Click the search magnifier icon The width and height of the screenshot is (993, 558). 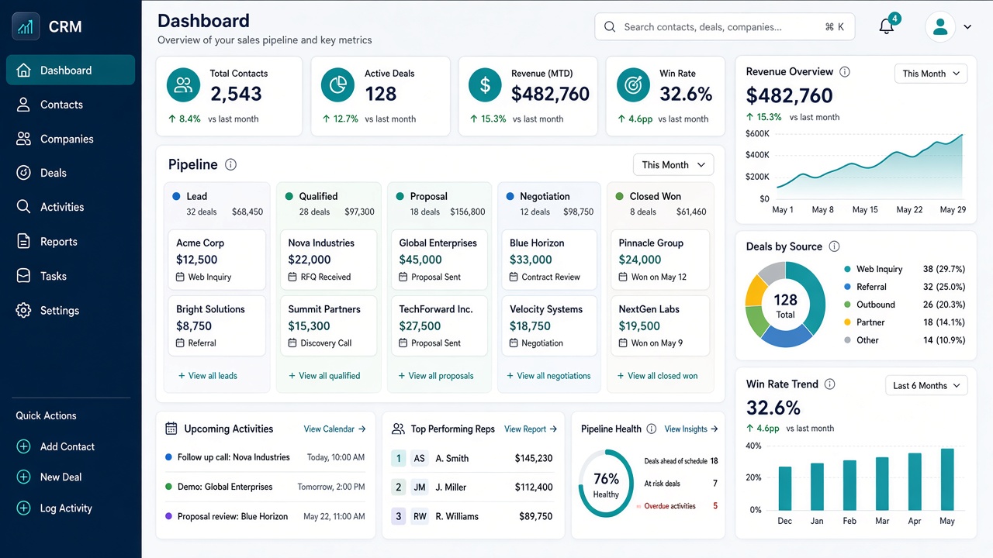point(610,27)
